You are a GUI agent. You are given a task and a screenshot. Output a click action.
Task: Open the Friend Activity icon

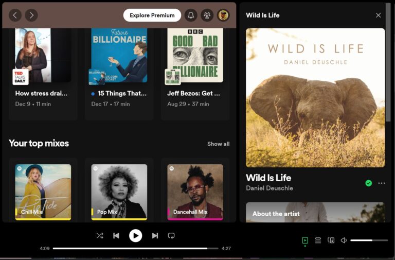coord(207,15)
